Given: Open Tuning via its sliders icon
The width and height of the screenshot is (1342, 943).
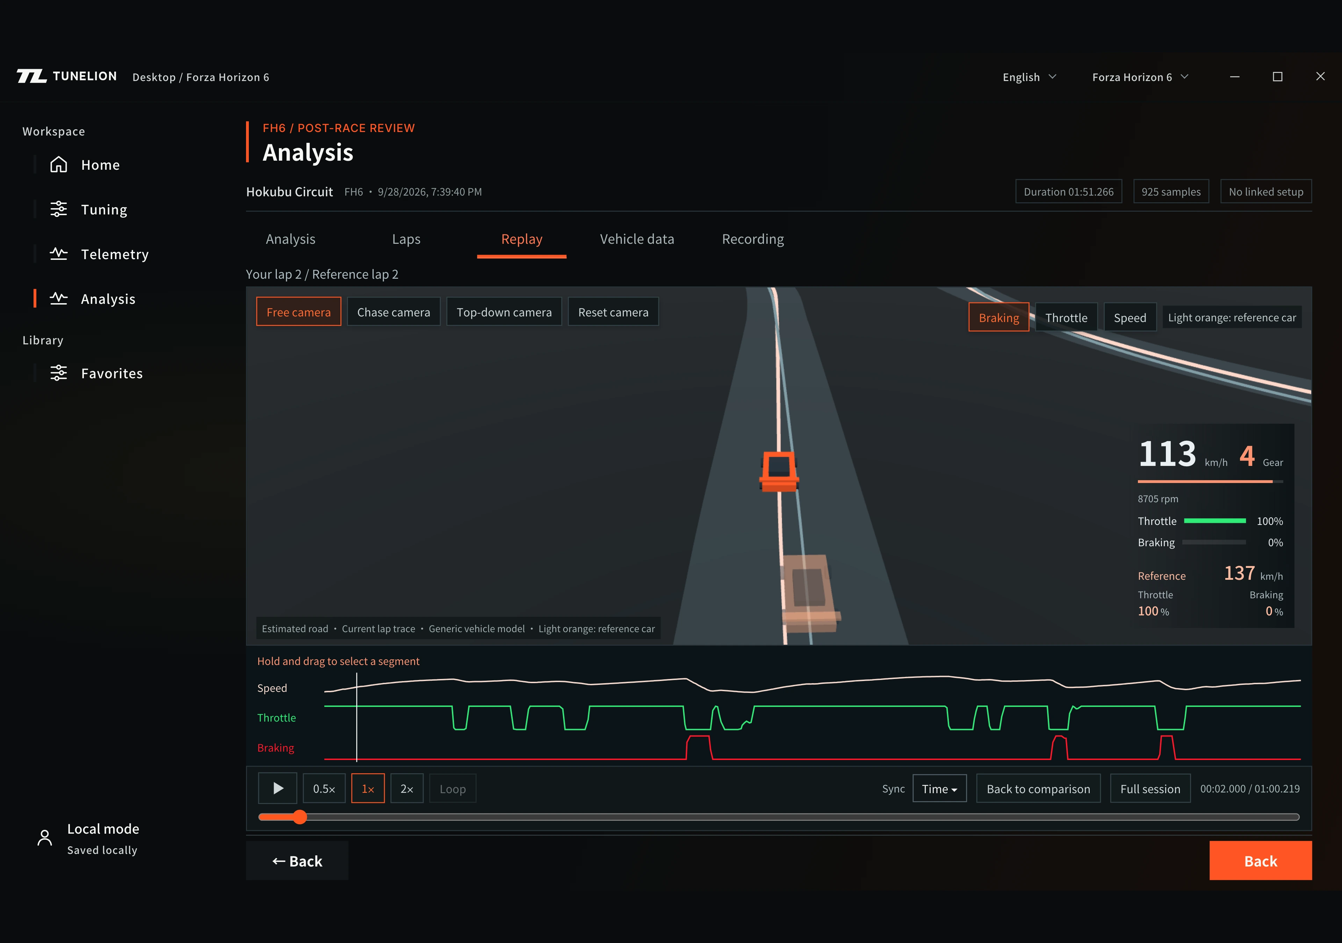Looking at the screenshot, I should pyautogui.click(x=58, y=209).
